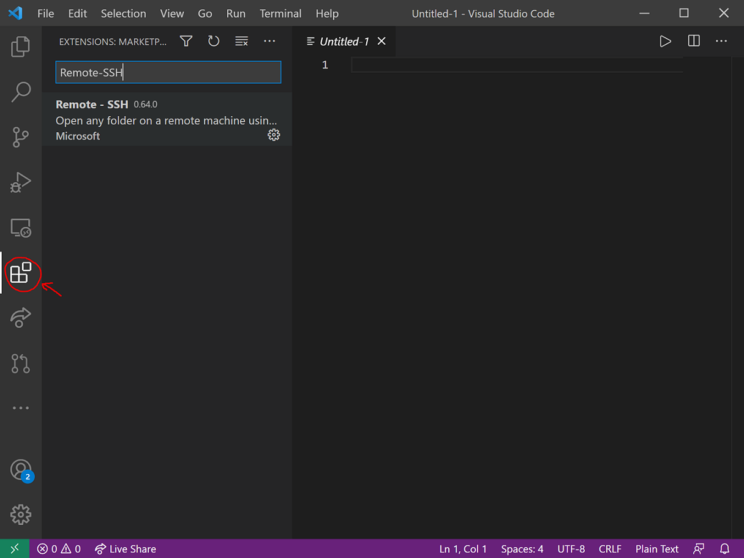Open the Pull Requests view icon
The image size is (744, 558).
21,363
